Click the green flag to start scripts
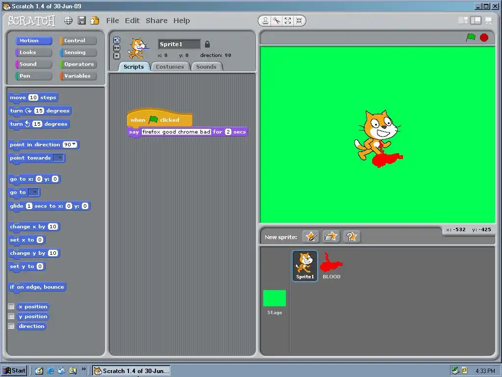The image size is (502, 377). tap(471, 37)
